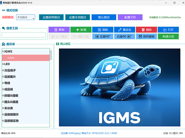Click the app icon in the title bar

[x=1, y=3]
